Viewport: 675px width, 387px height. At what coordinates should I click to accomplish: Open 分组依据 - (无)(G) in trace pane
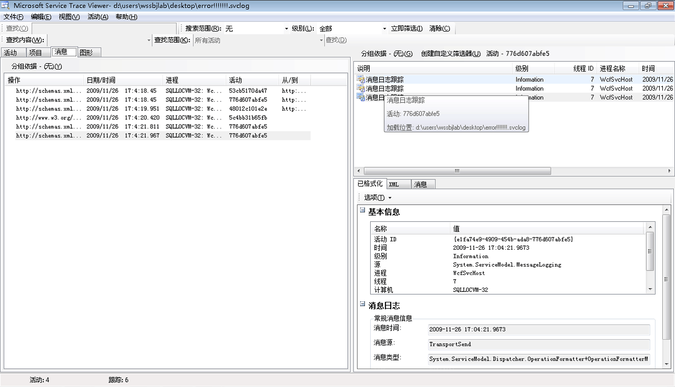(387, 54)
